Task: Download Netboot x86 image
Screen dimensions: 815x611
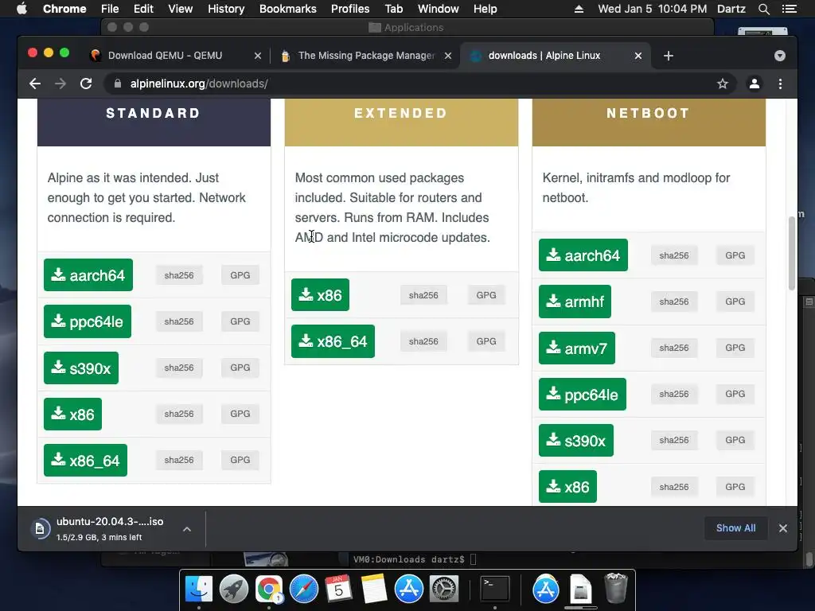Action: [567, 486]
